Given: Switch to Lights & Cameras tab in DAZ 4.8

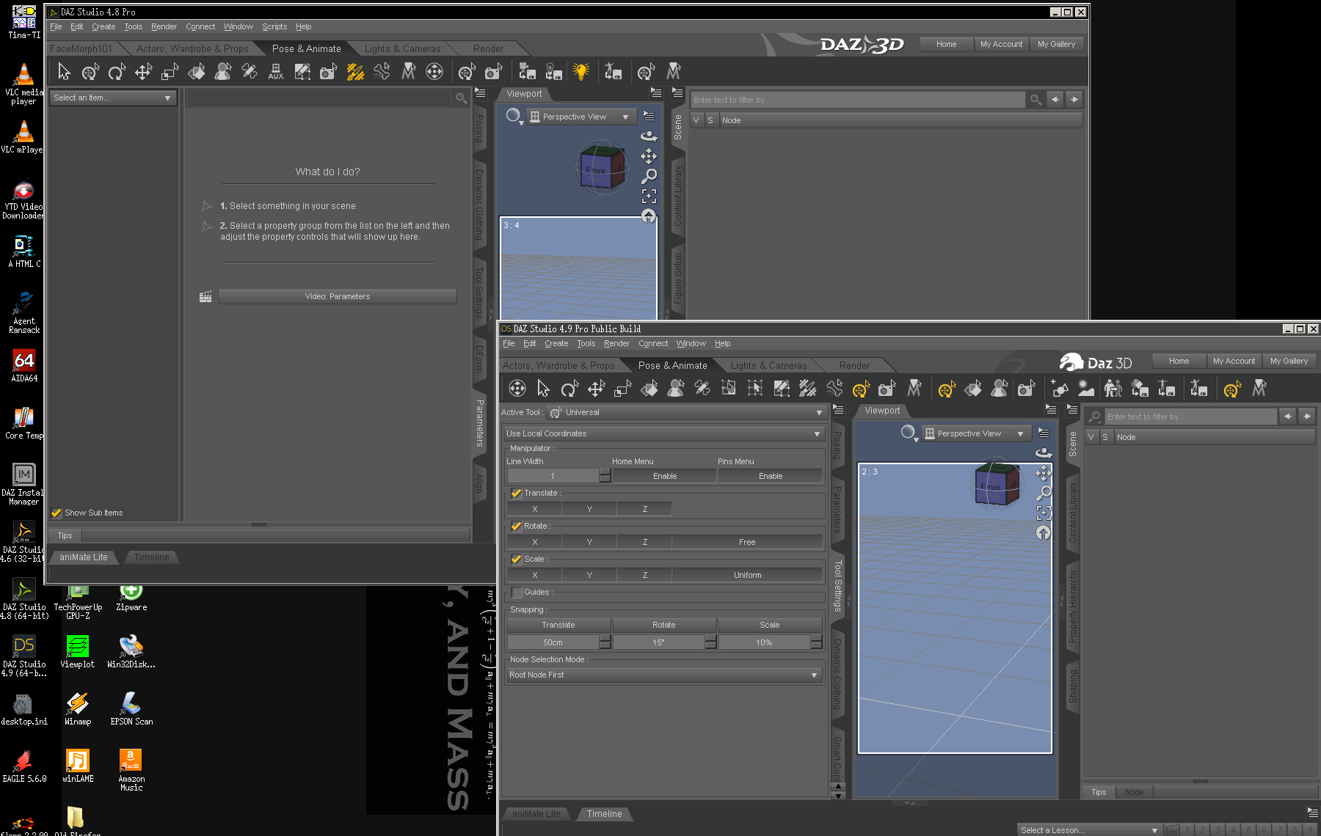Looking at the screenshot, I should [x=403, y=48].
